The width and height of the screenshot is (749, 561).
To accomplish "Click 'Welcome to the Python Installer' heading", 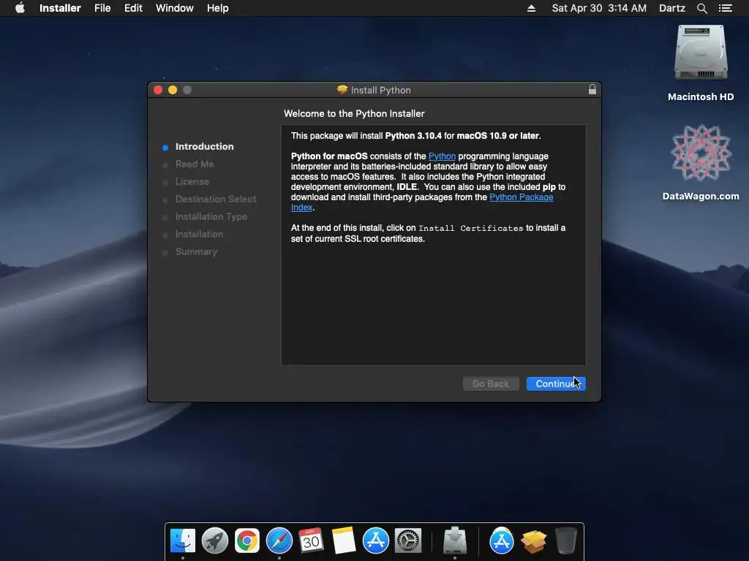I will [x=354, y=113].
